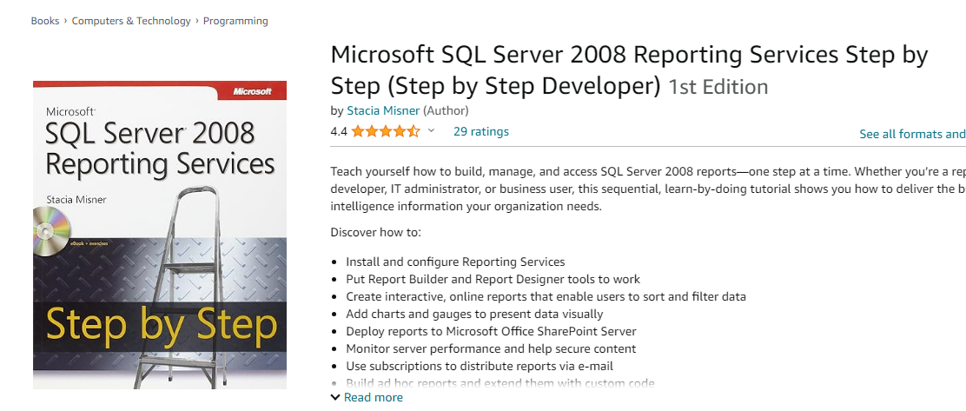
Task: Click the Microsoft logo on book cover
Action: point(252,91)
